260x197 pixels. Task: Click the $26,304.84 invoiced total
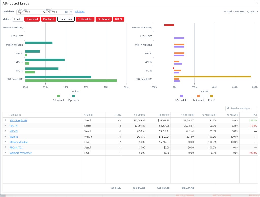pos(139,188)
